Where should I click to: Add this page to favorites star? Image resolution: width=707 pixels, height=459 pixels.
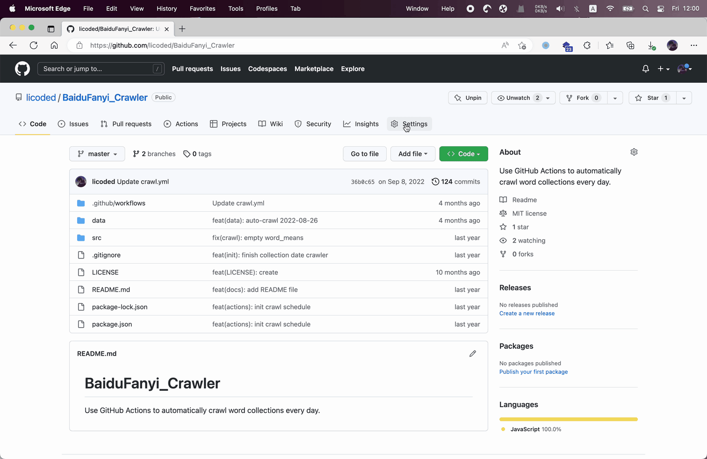click(x=522, y=45)
